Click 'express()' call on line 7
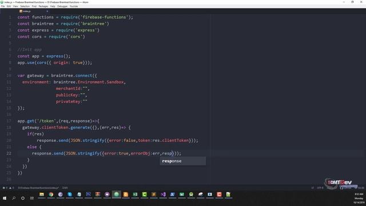The height and width of the screenshot is (206, 366). point(57,56)
